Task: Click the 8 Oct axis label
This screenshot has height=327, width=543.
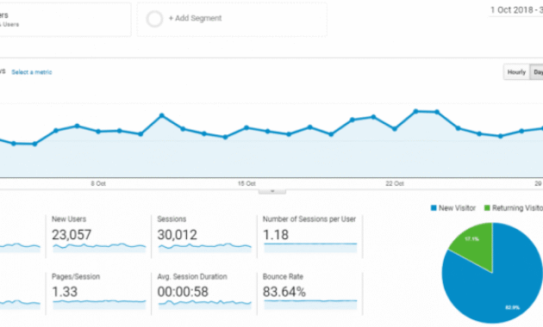Action: coord(98,183)
